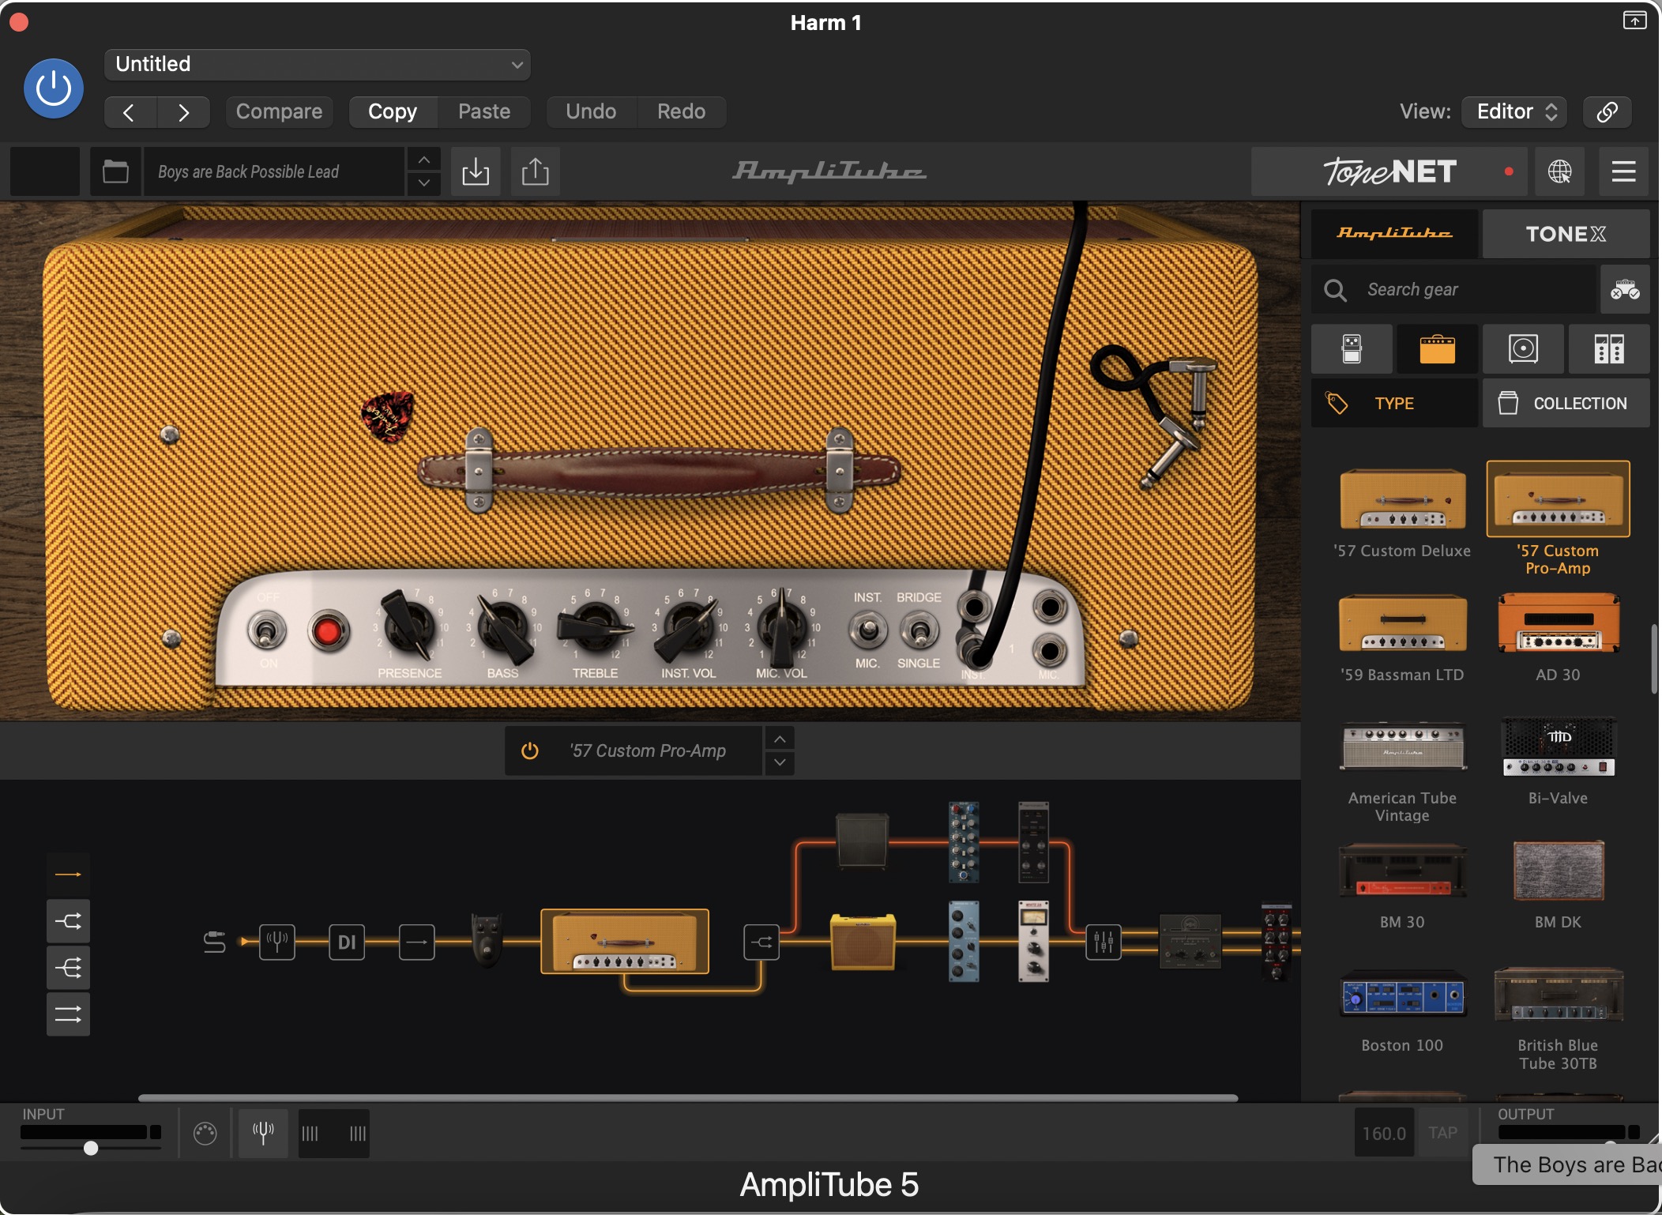Step to the previous preset with up chevron
This screenshot has width=1662, height=1215.
pos(424,160)
